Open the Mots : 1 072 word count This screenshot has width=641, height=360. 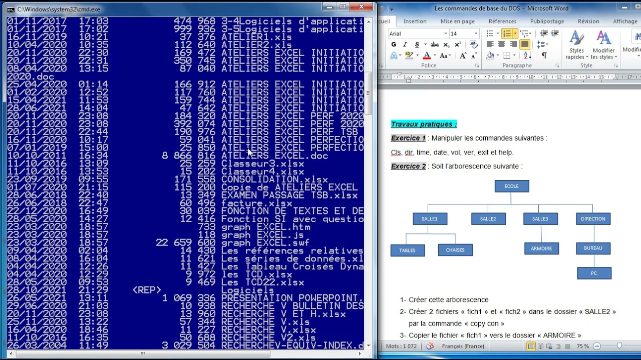[x=401, y=346]
